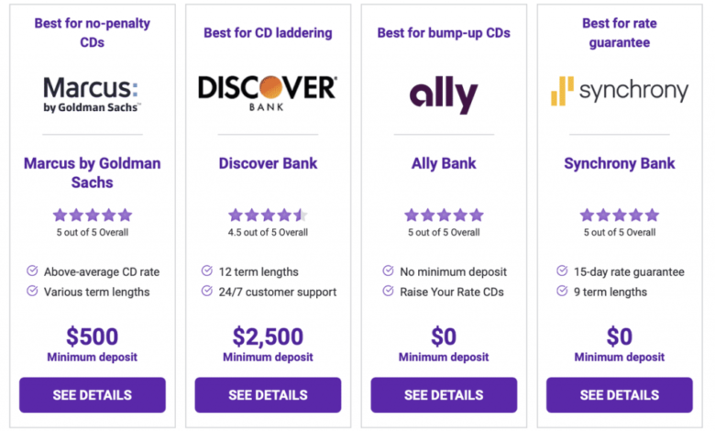The height and width of the screenshot is (431, 715).
Task: Click See Details for Synchrony Bank
Action: click(620, 395)
